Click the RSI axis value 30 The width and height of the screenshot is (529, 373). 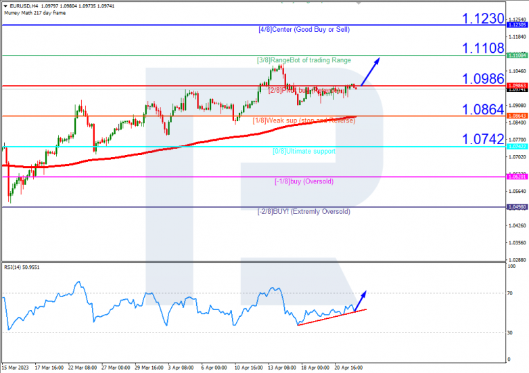[x=510, y=333]
